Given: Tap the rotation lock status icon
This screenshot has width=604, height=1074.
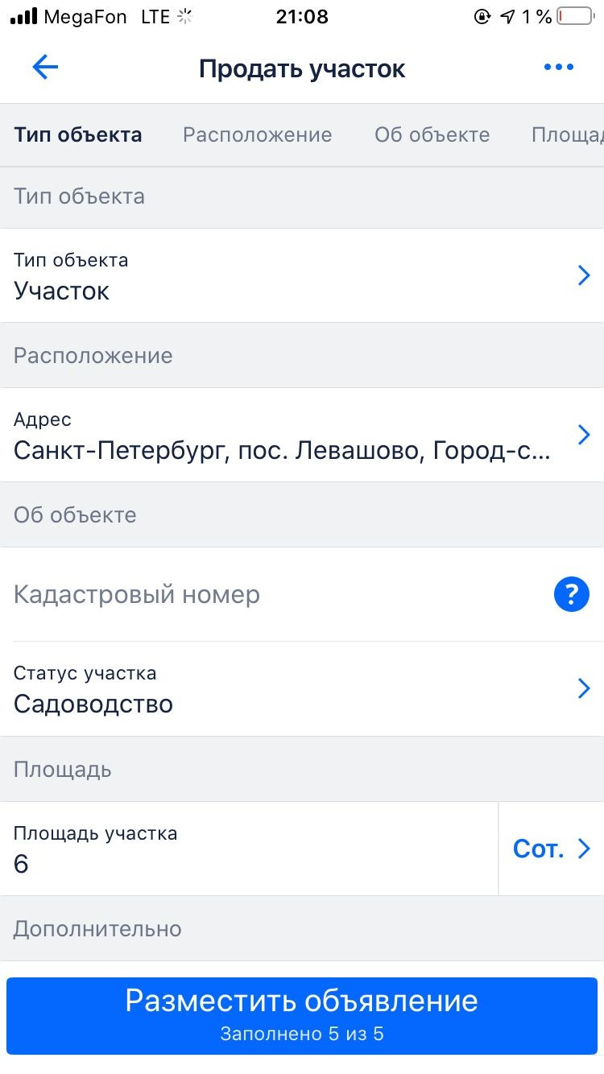Looking at the screenshot, I should tap(482, 16).
